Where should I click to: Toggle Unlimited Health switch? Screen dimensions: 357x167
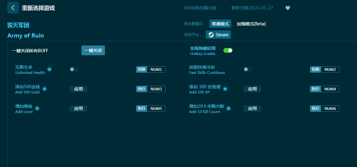[x=74, y=69]
